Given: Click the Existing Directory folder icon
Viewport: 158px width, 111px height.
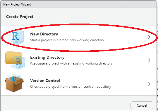Looking at the screenshot, I should coord(15,60).
